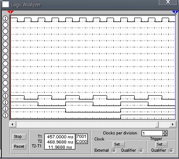Viewport: 179px width, 159px height.
Task: Close the Logic Analyzer window
Action: click(x=168, y=2)
